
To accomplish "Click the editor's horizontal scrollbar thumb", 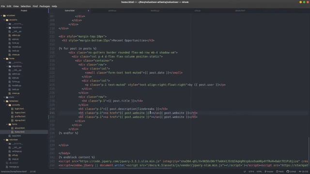I will (x=115, y=169).
